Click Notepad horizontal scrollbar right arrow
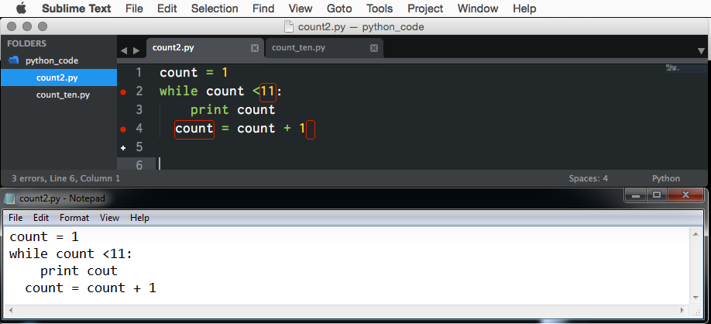 (683, 311)
